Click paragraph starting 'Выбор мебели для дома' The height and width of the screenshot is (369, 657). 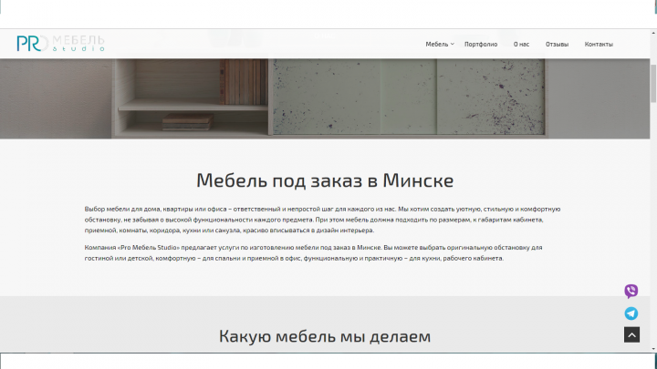322,220
